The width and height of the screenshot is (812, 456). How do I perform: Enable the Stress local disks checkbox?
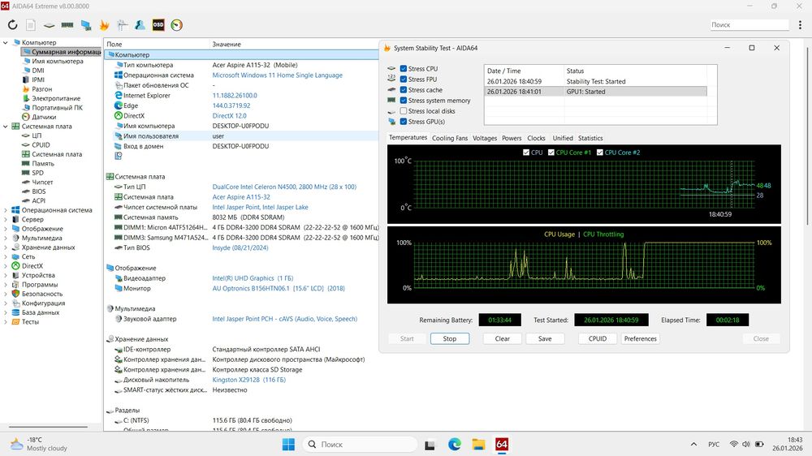tap(404, 111)
